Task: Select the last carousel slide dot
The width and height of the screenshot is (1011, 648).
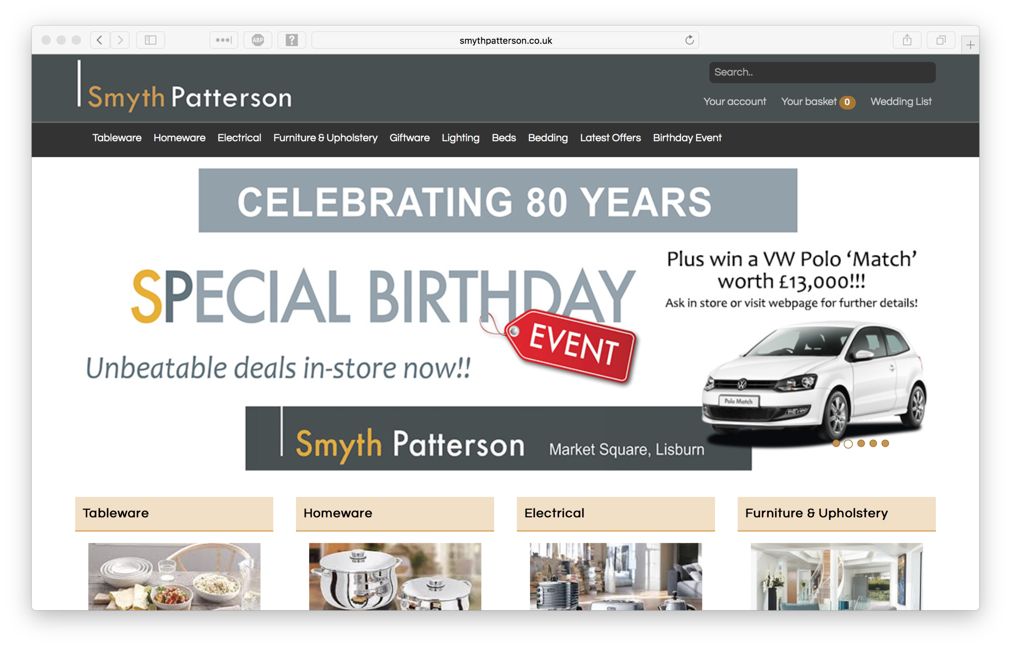Action: click(x=885, y=443)
